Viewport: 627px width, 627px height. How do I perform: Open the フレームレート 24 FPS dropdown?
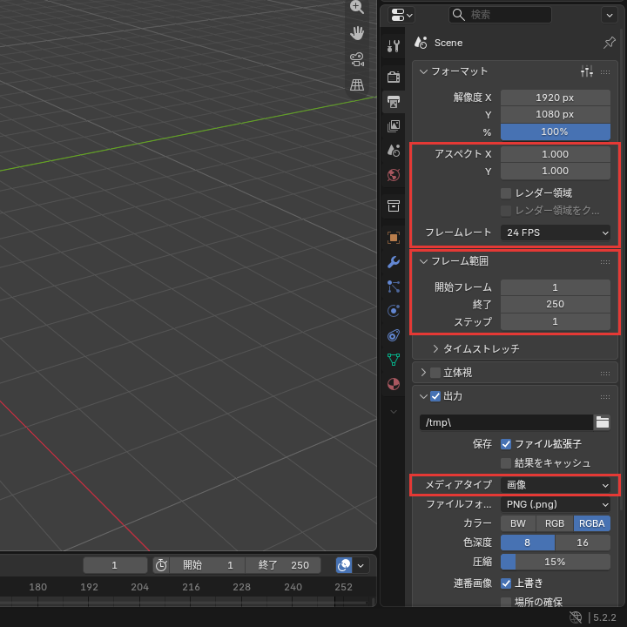click(556, 233)
